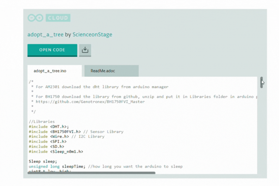
Task: Click the OPEN CODE button
Action: pos(52,50)
